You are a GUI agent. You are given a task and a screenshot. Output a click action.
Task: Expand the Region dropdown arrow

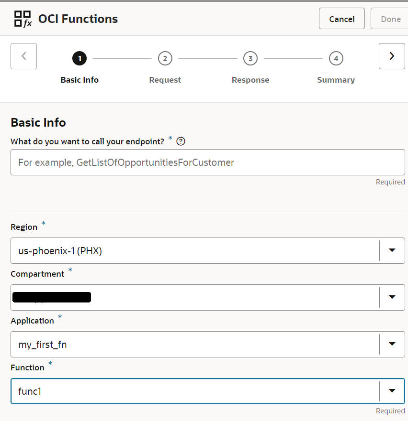coord(392,250)
